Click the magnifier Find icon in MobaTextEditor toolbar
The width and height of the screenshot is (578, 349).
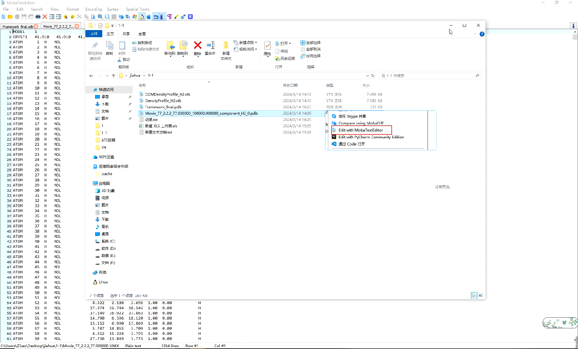[x=100, y=17]
